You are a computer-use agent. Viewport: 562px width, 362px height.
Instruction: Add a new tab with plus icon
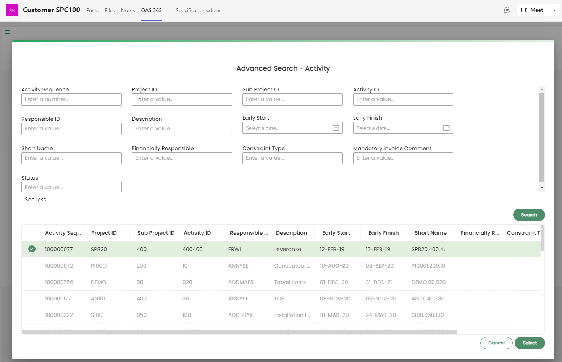coord(229,10)
